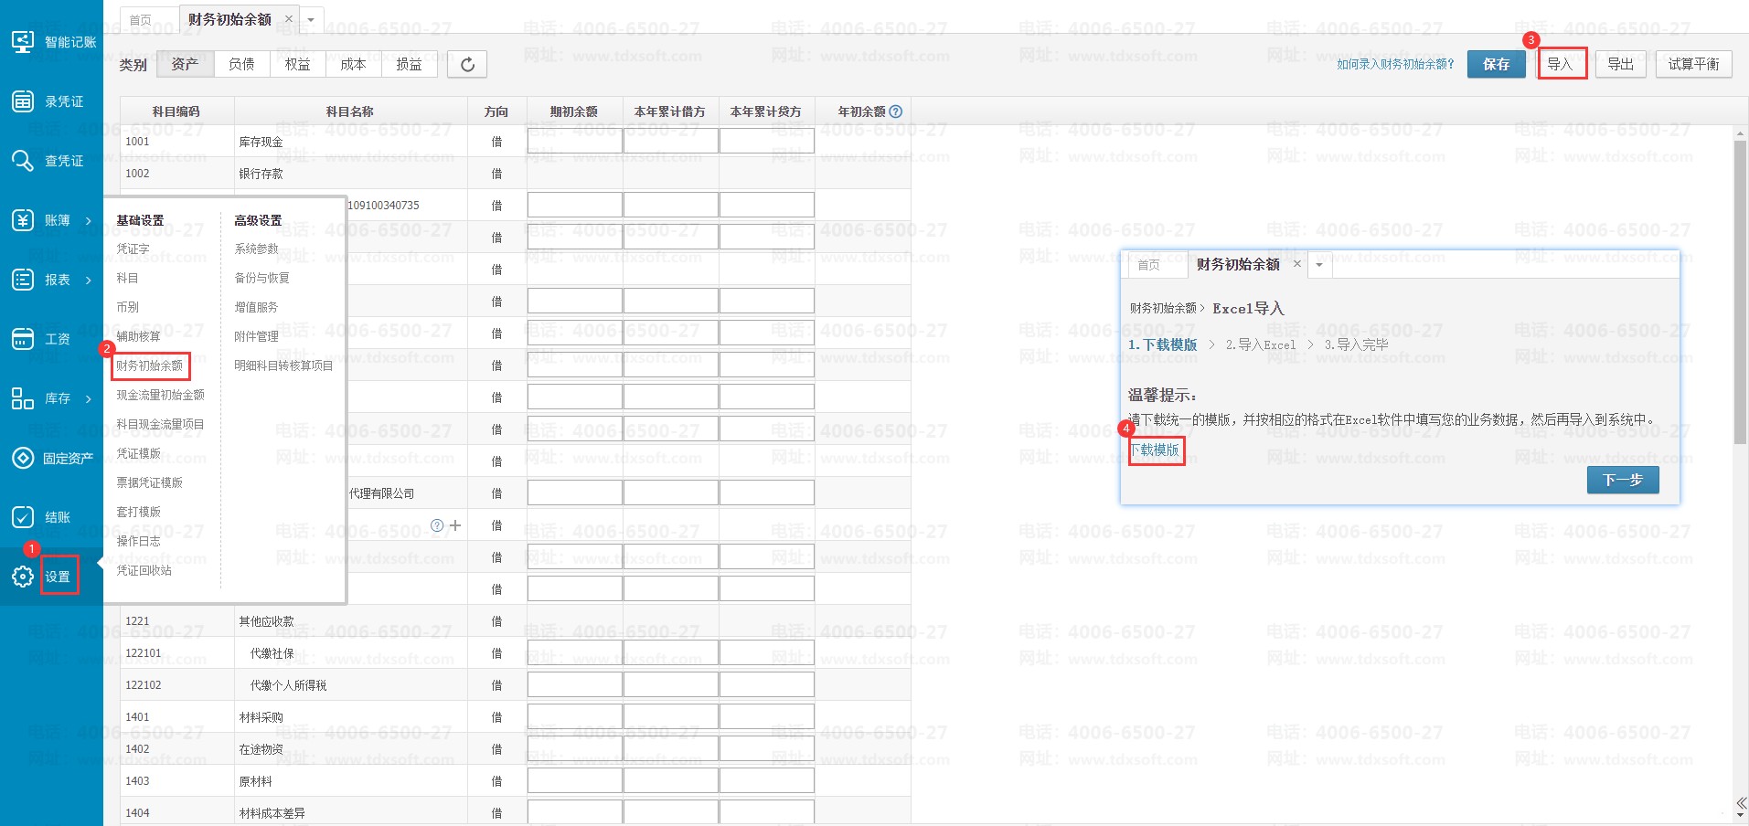The width and height of the screenshot is (1749, 826).
Task: Open the 如何录入财务初始余额 help link
Action: tap(1394, 64)
